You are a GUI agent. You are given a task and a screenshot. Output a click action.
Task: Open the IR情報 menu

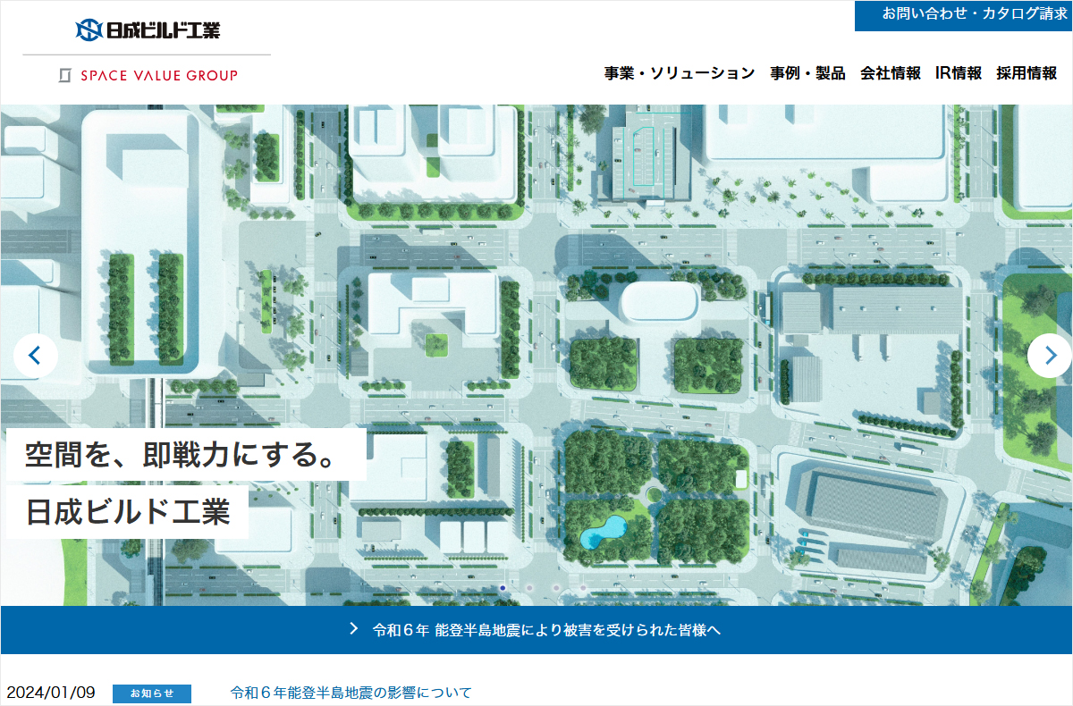(959, 73)
